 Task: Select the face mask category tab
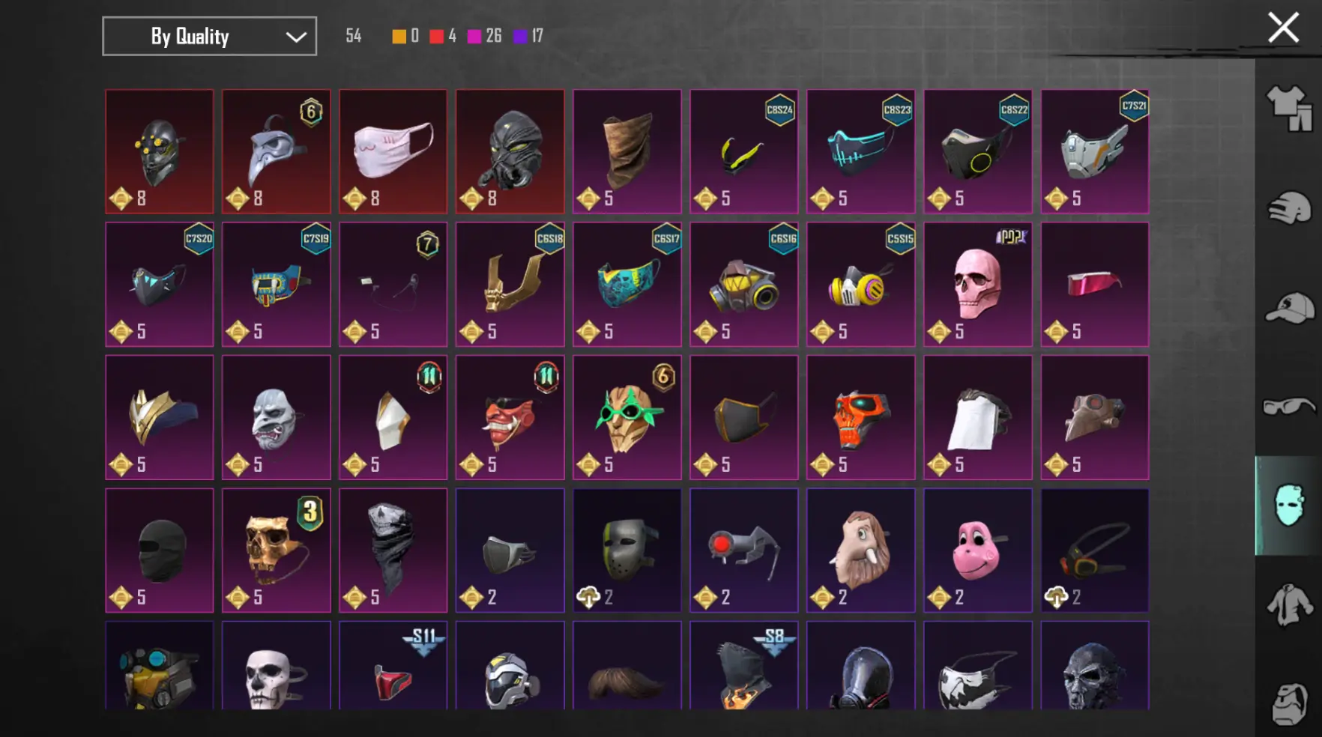(x=1288, y=506)
